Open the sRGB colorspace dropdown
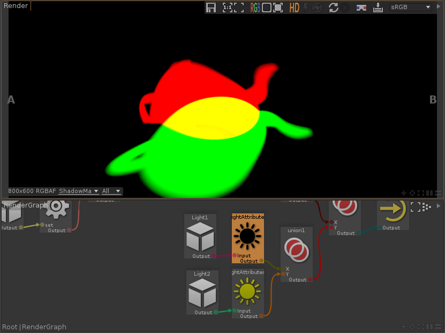 pos(411,8)
